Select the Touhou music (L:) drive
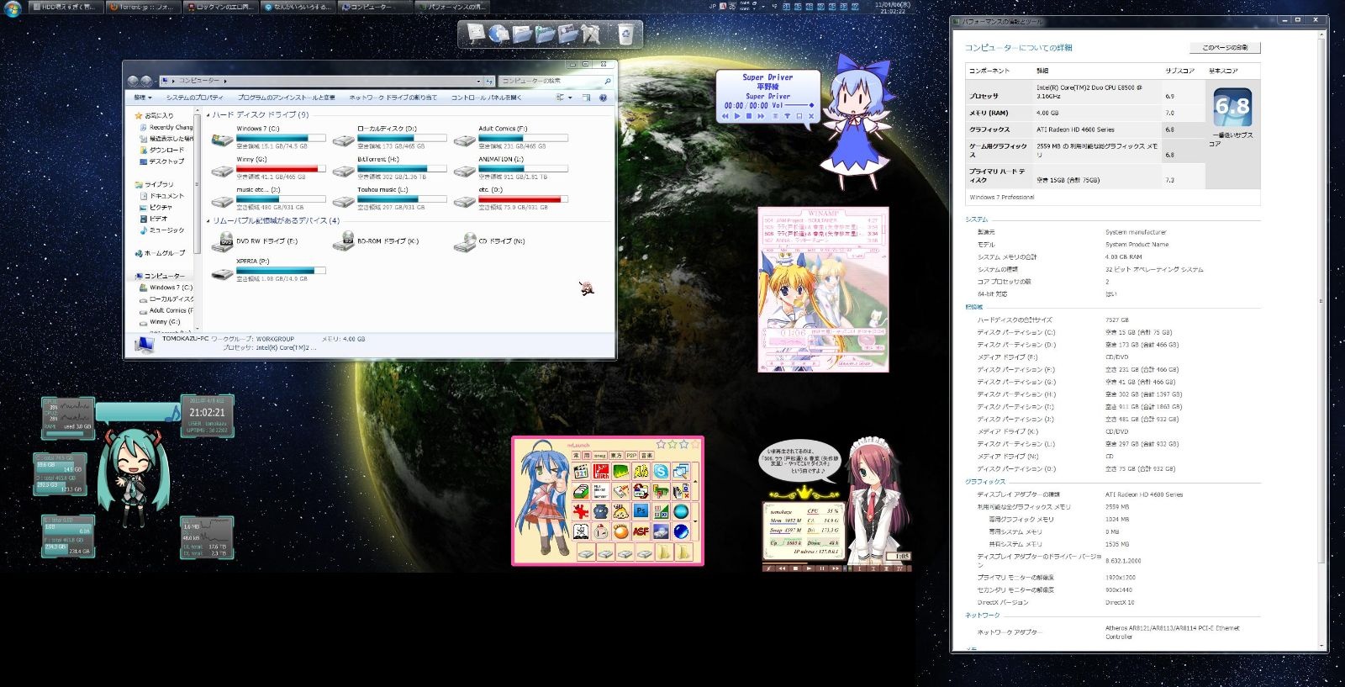This screenshot has width=1345, height=687. (389, 198)
